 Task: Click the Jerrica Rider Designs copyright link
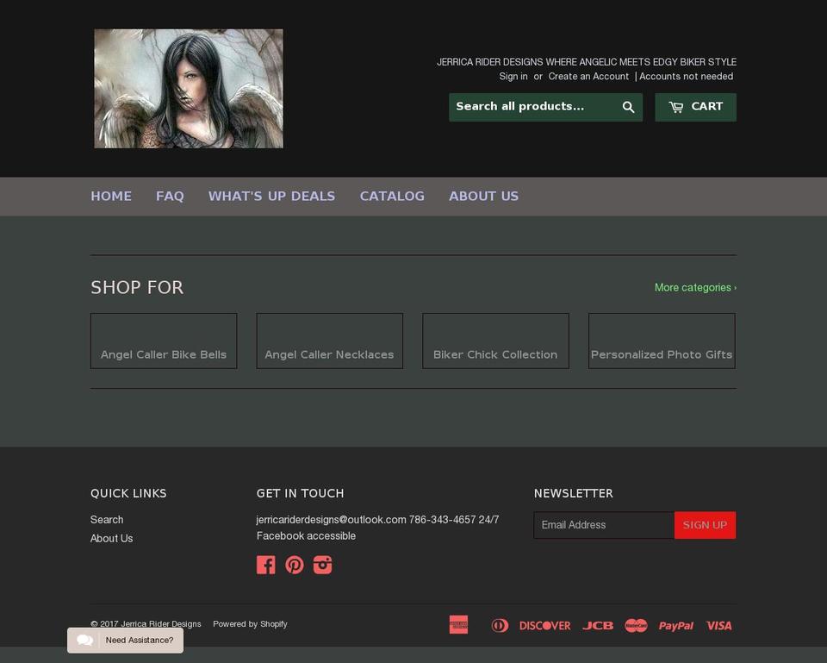point(161,624)
